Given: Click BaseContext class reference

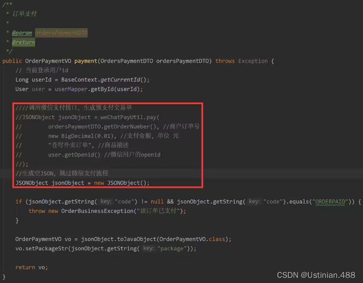Looking at the screenshot, I should coord(79,80).
